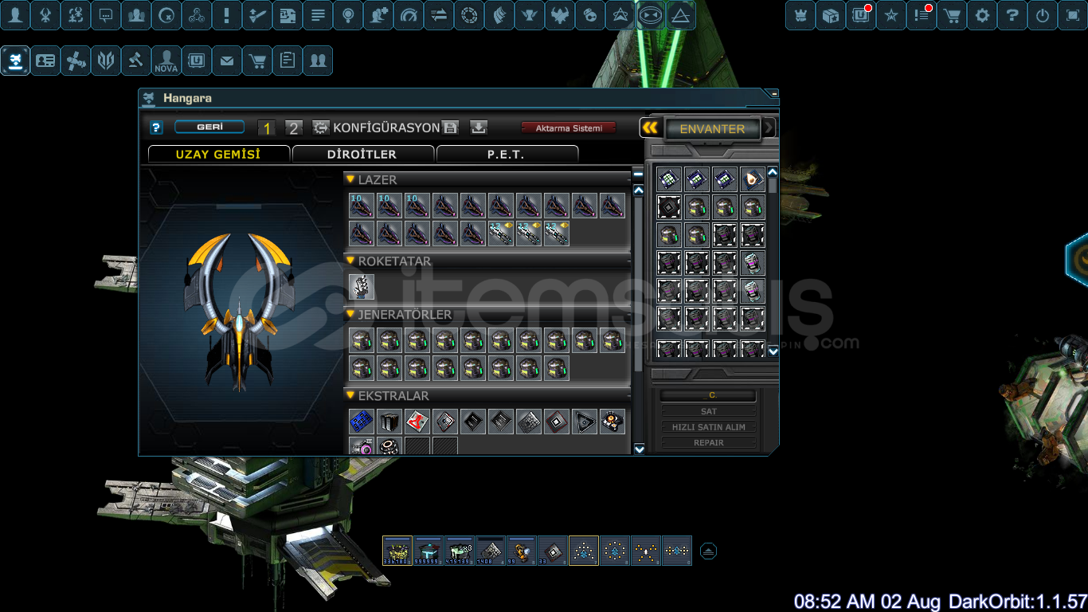The width and height of the screenshot is (1088, 612).
Task: Collapse the EKSTRALAR section
Action: [x=350, y=395]
